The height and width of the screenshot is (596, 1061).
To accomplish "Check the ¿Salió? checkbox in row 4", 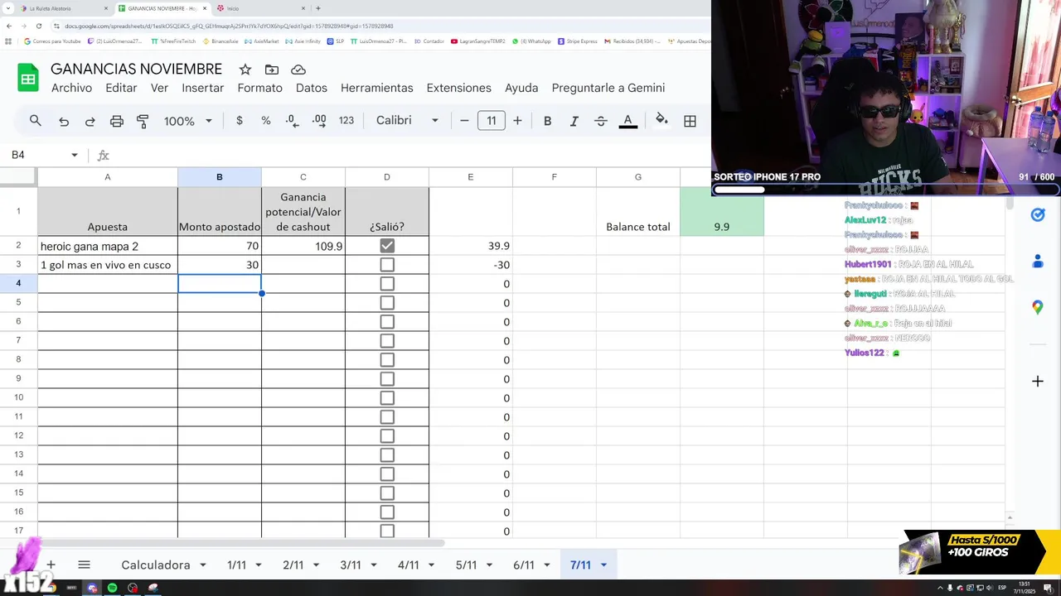I will click(x=387, y=284).
